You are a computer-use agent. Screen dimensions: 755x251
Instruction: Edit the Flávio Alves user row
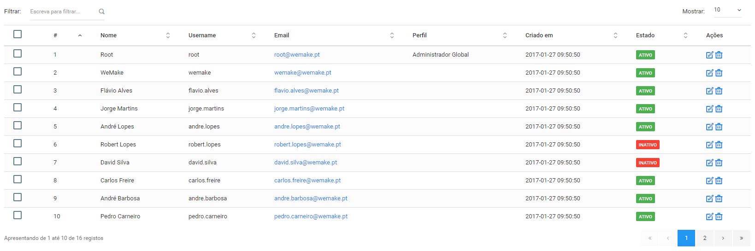coord(709,91)
